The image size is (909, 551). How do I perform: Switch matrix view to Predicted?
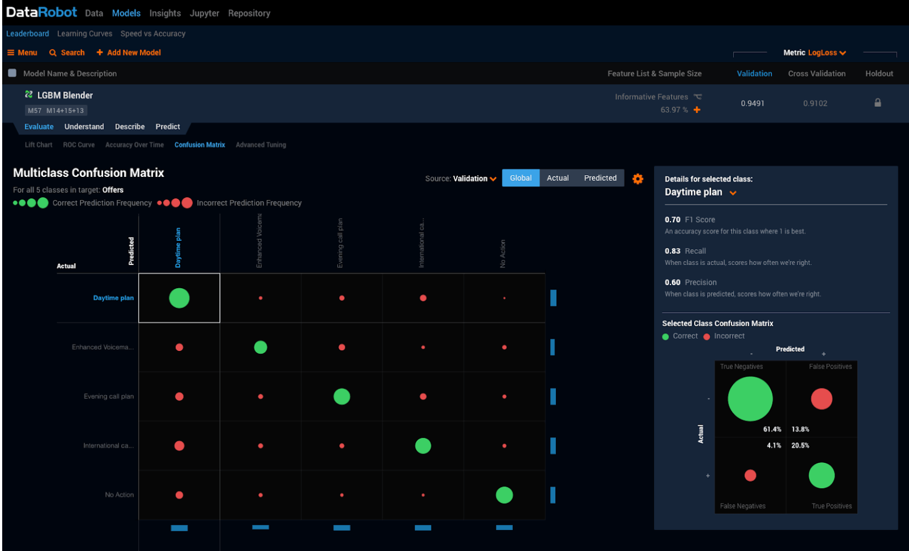pos(600,178)
